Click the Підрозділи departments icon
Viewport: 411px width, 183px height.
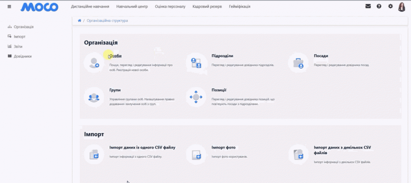click(196, 62)
